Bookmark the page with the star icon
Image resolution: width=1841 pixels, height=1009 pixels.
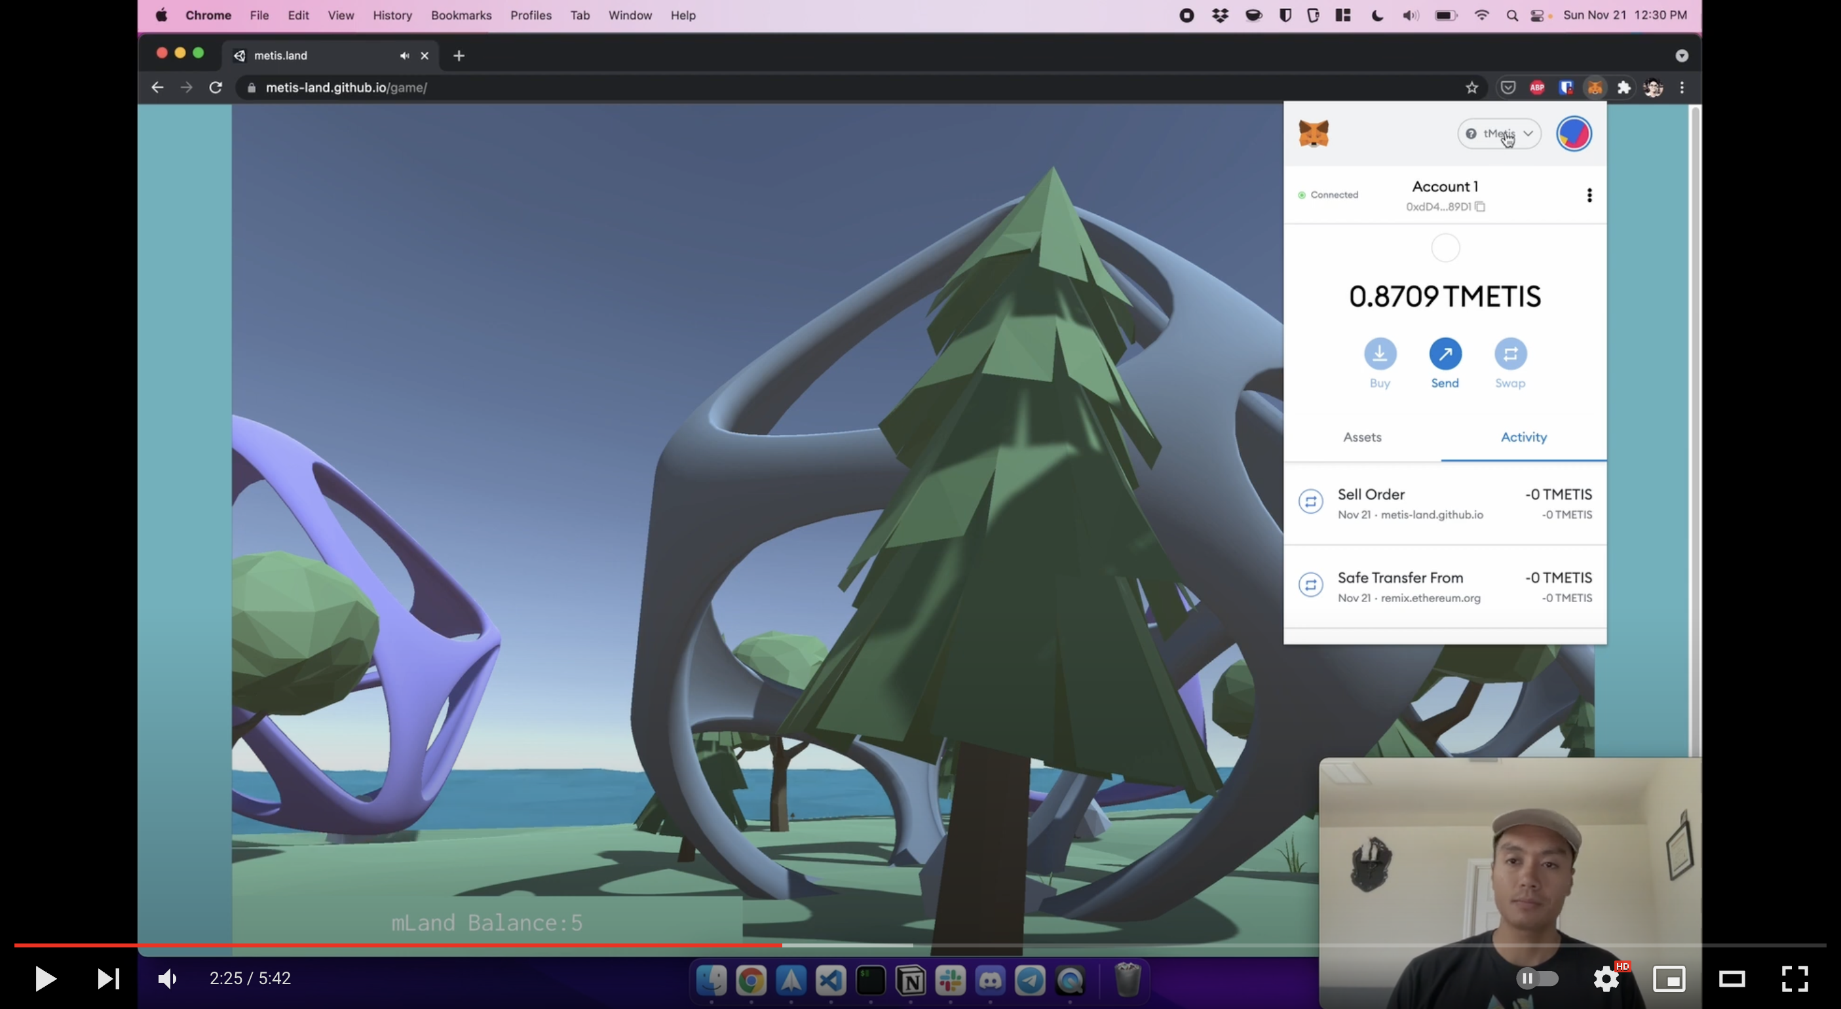[1471, 88]
